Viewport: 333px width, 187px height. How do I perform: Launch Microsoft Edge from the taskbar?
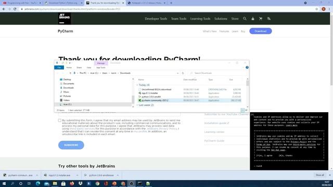(38, 183)
